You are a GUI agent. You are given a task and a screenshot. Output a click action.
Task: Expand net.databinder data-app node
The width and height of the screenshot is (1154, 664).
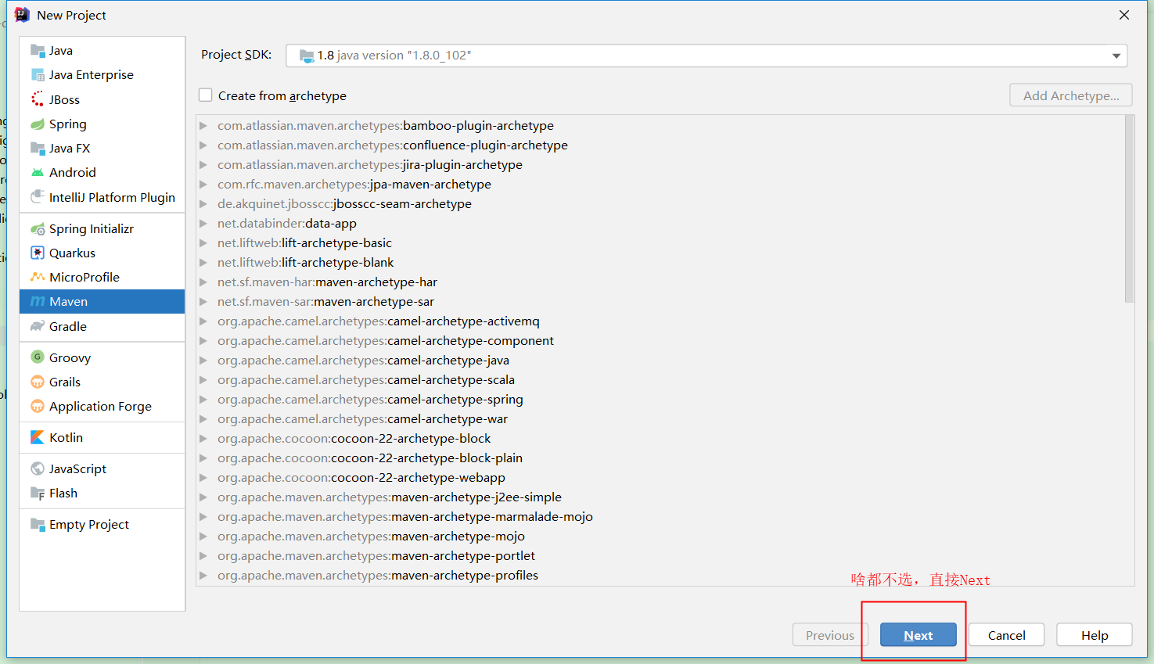203,223
